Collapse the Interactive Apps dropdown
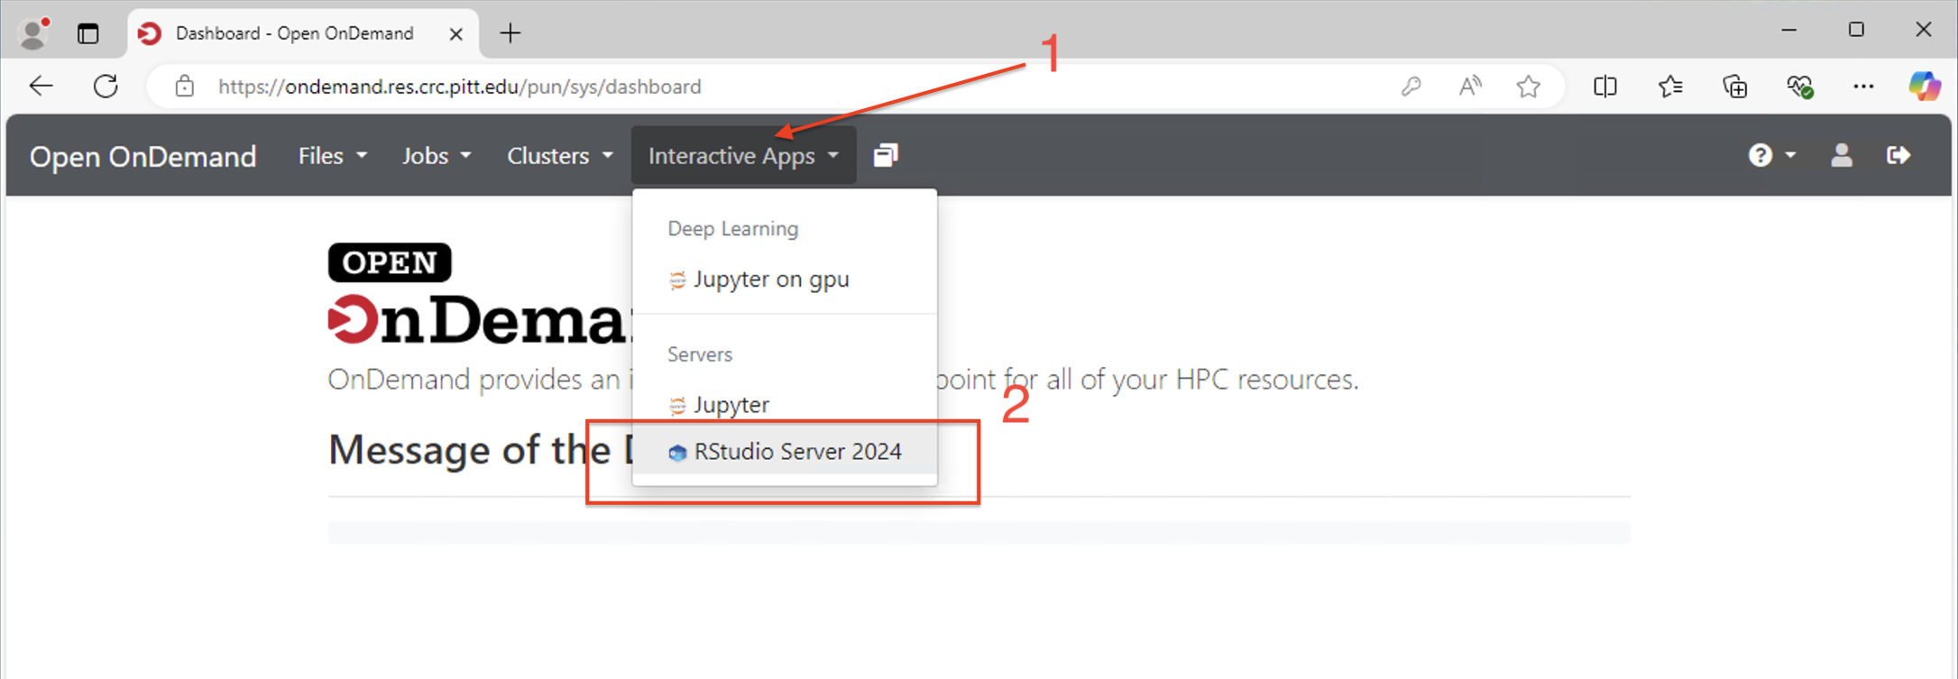 (744, 156)
